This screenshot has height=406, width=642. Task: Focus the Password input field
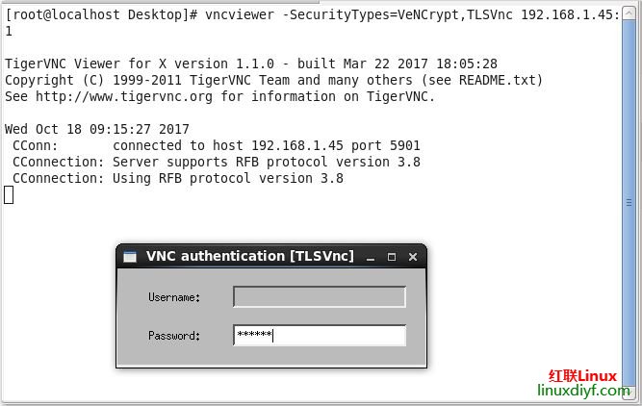pos(319,336)
